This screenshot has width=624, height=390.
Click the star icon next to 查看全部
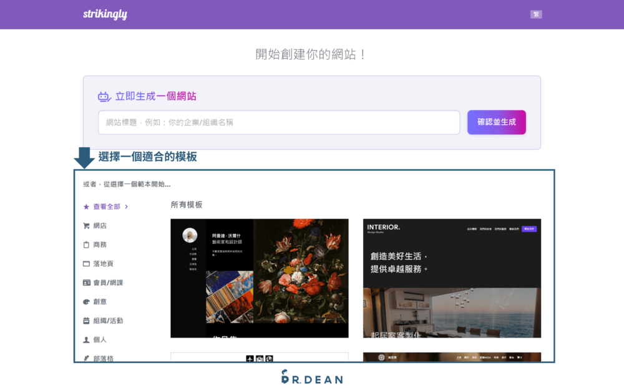[x=85, y=206]
